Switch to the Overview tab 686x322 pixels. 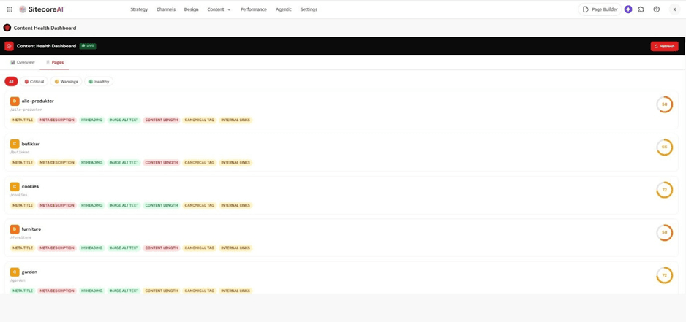23,63
